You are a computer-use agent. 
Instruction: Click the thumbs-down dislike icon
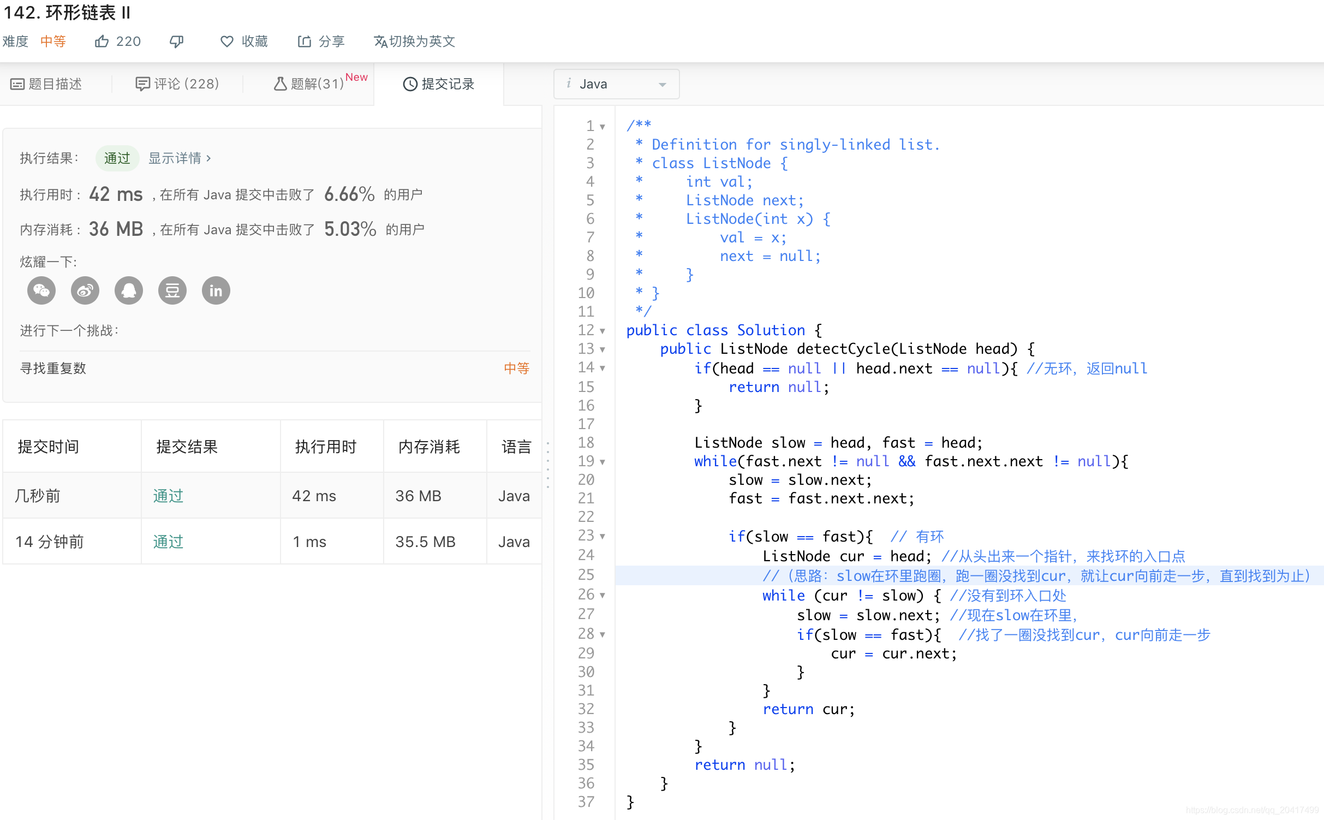click(x=176, y=41)
